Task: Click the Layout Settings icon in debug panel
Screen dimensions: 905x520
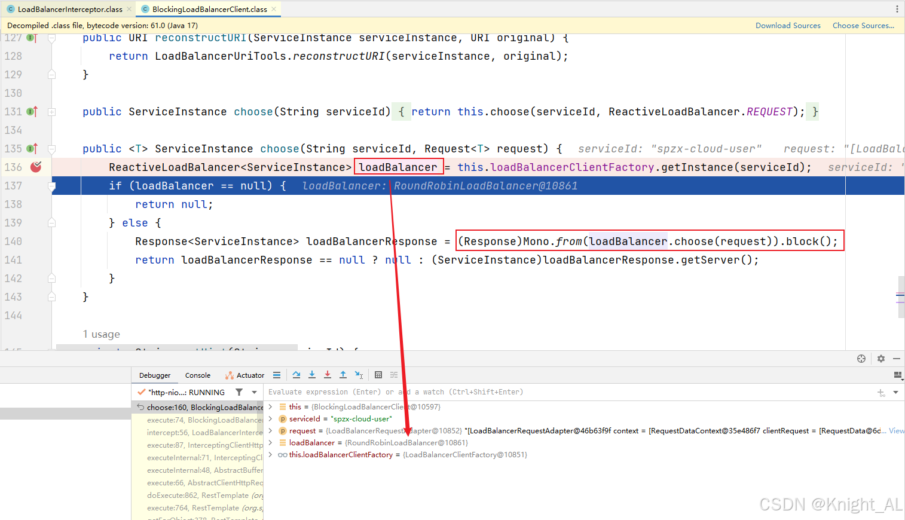Action: coord(898,375)
